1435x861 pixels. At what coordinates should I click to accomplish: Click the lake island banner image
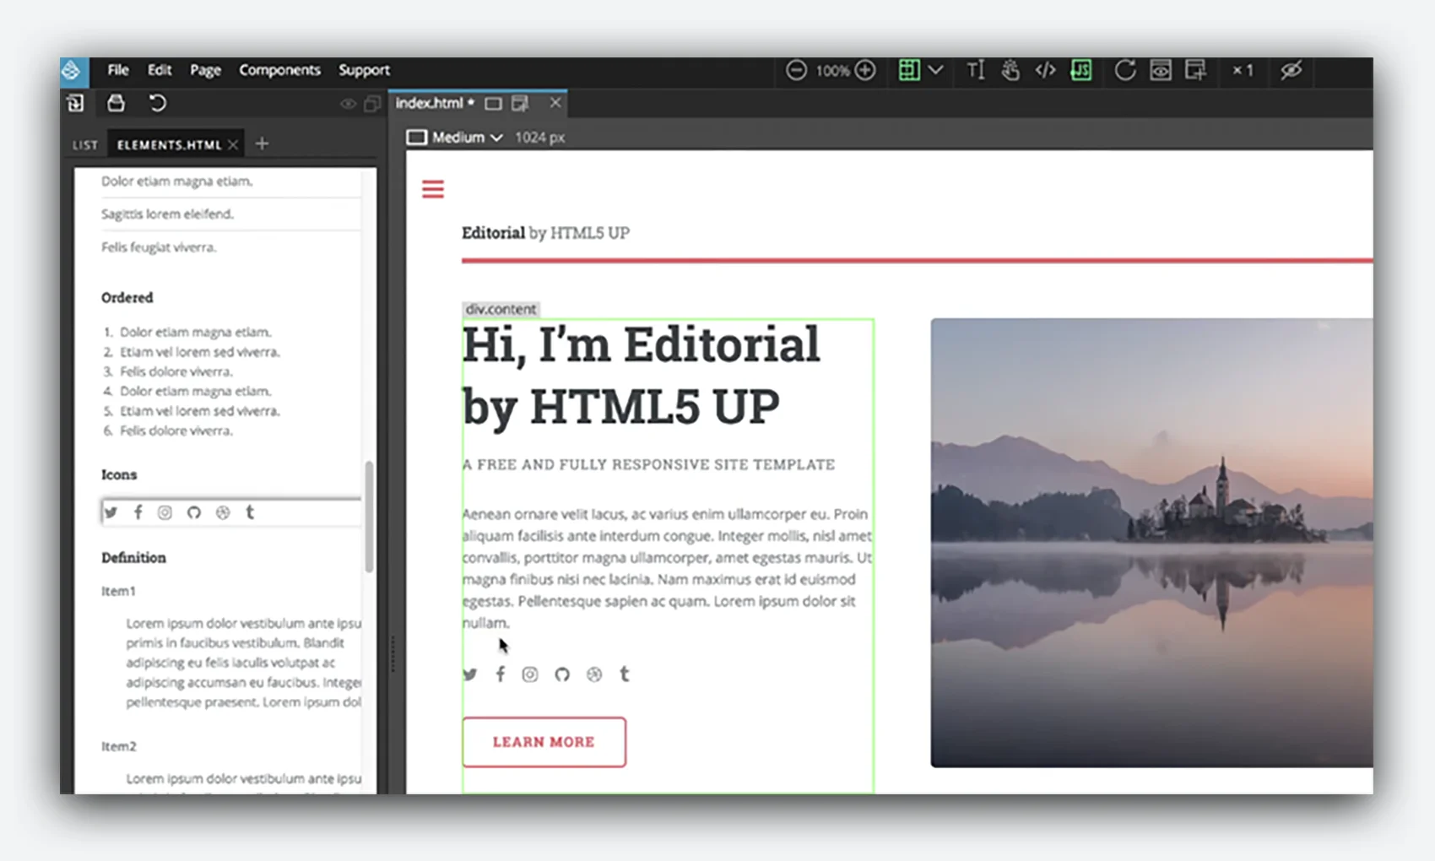click(x=1151, y=543)
